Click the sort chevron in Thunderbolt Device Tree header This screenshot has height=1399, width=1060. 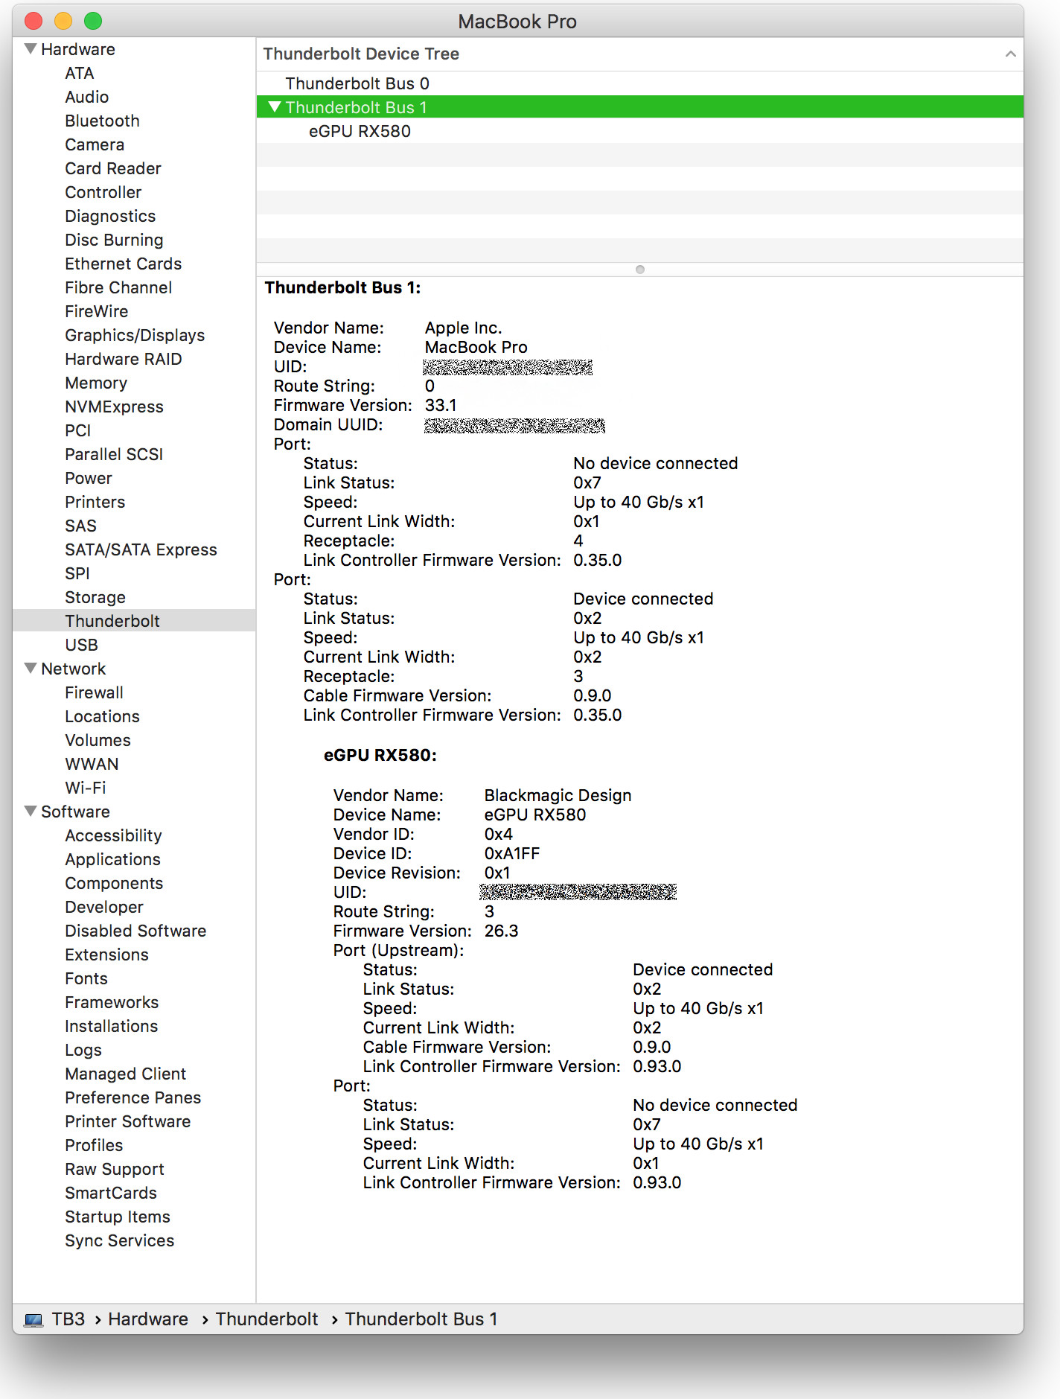(x=1010, y=54)
